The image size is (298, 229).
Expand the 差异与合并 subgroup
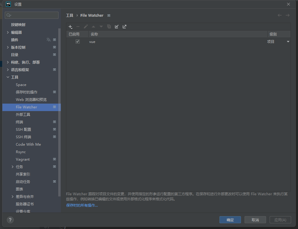tap(13, 196)
